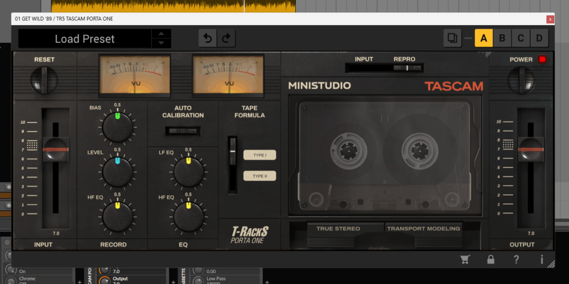Click the copy settings icon beside A
The image size is (569, 284).
pos(452,38)
